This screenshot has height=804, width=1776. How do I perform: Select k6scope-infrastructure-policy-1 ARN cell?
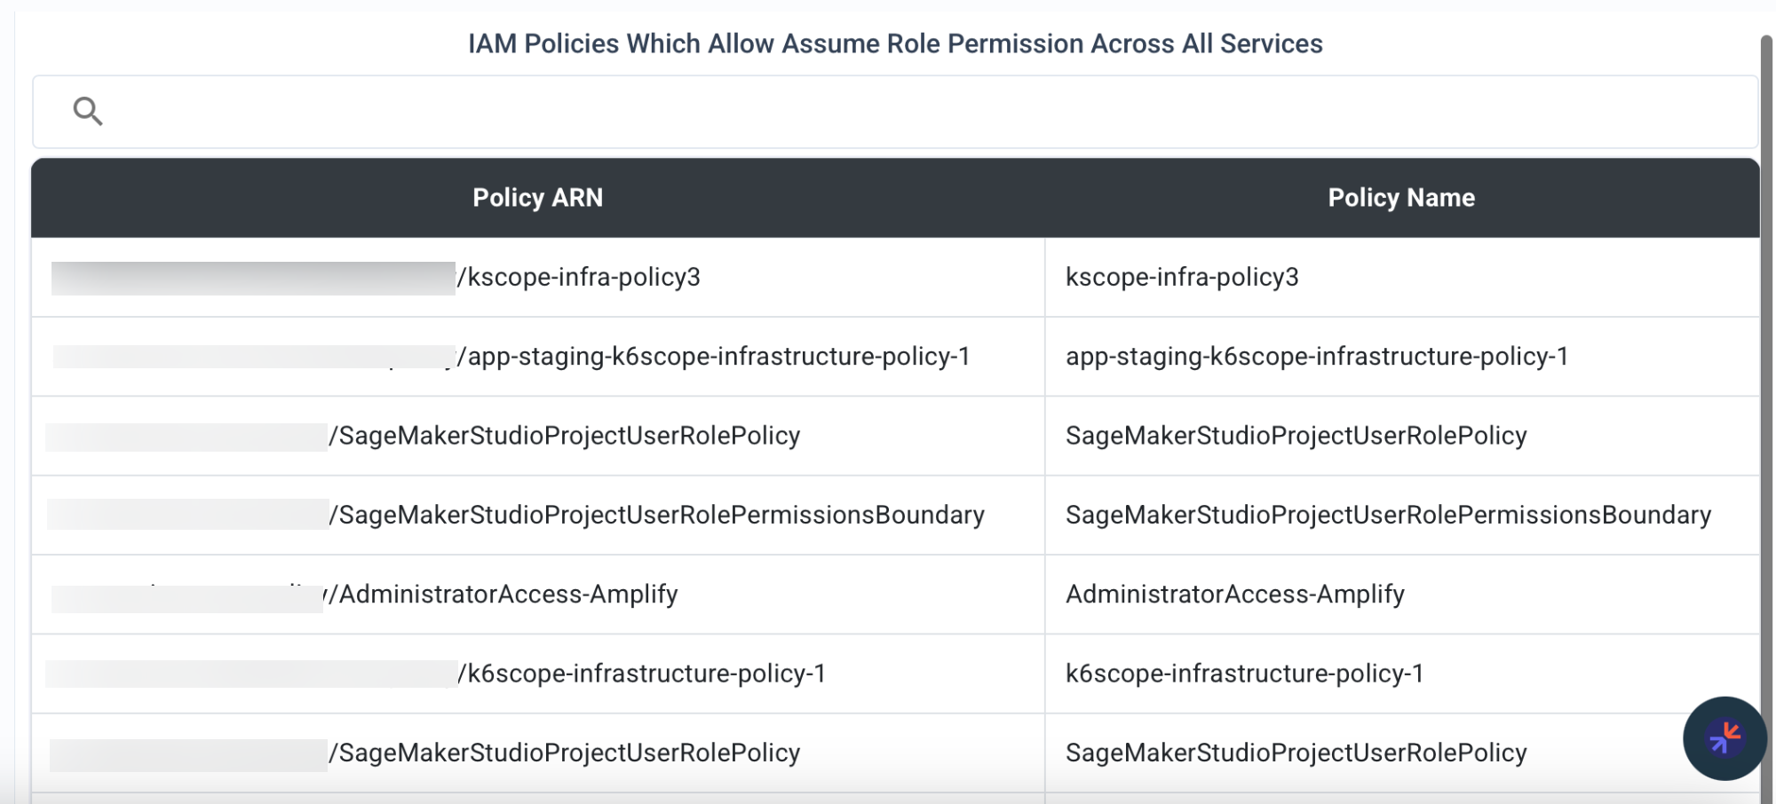[x=538, y=674]
